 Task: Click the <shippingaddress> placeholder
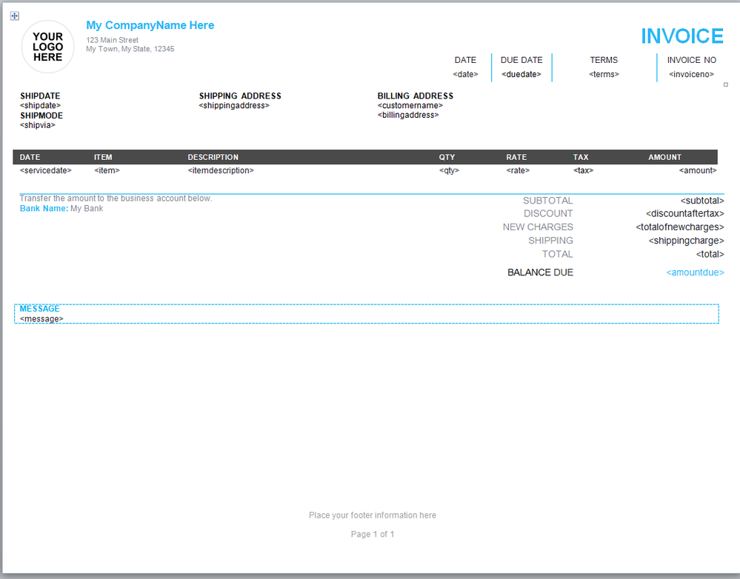(234, 105)
